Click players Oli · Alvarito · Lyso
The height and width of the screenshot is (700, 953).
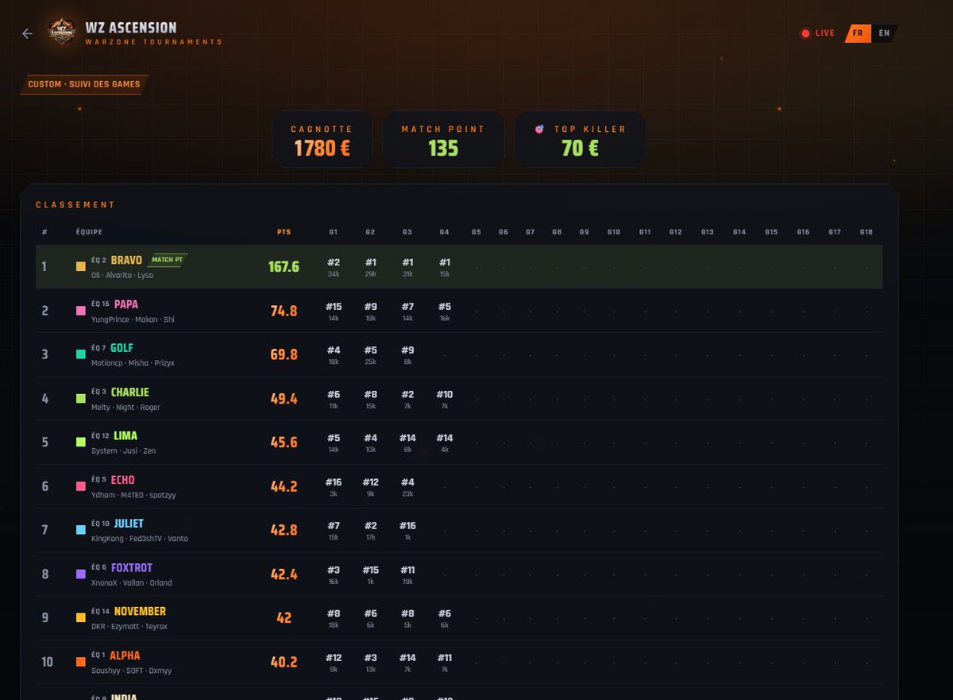click(x=122, y=275)
